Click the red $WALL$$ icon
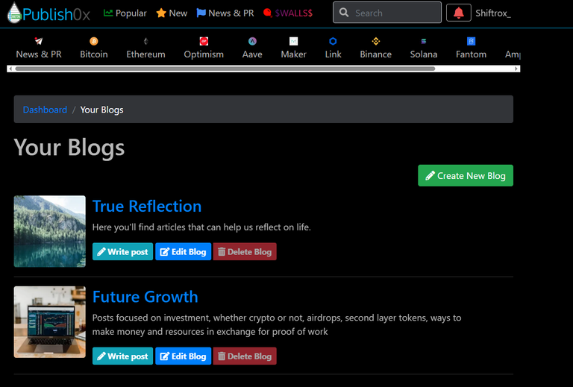This screenshot has width=573, height=387. (x=268, y=13)
